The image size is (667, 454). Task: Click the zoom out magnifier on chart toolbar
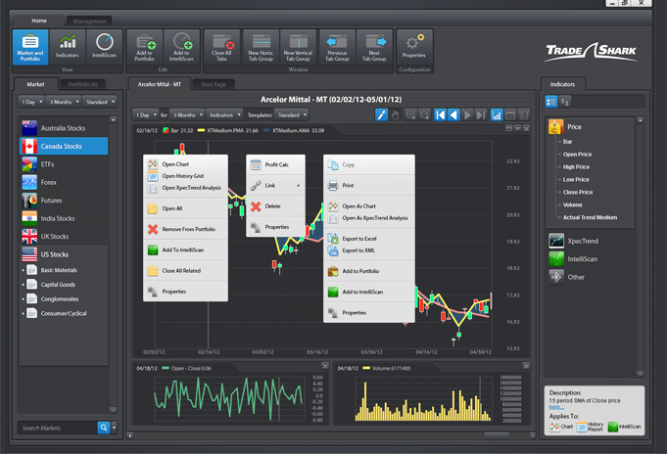click(424, 114)
